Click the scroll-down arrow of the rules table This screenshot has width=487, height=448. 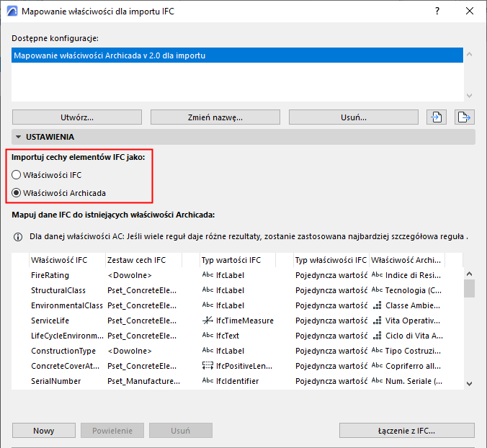tap(469, 384)
